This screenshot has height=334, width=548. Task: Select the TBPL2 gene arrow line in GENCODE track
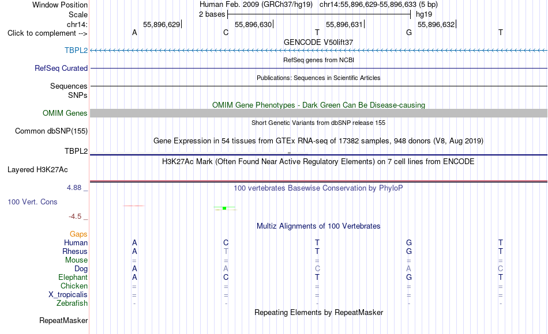coord(319,51)
